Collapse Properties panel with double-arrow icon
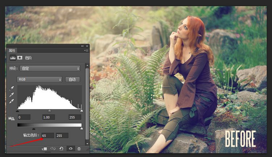 click(82, 46)
